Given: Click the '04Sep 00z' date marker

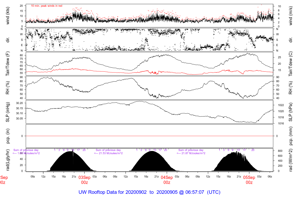Looking at the screenshot, I should [167, 180].
